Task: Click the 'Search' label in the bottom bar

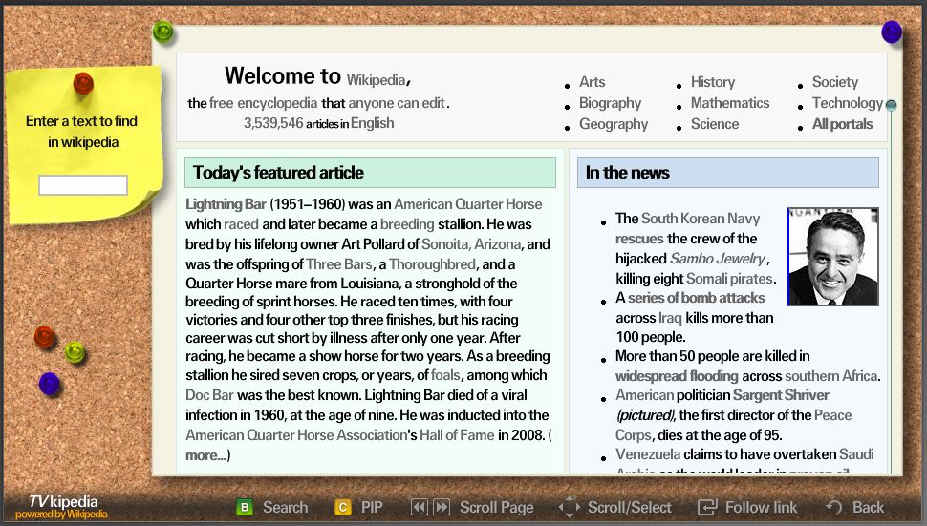Action: click(285, 508)
